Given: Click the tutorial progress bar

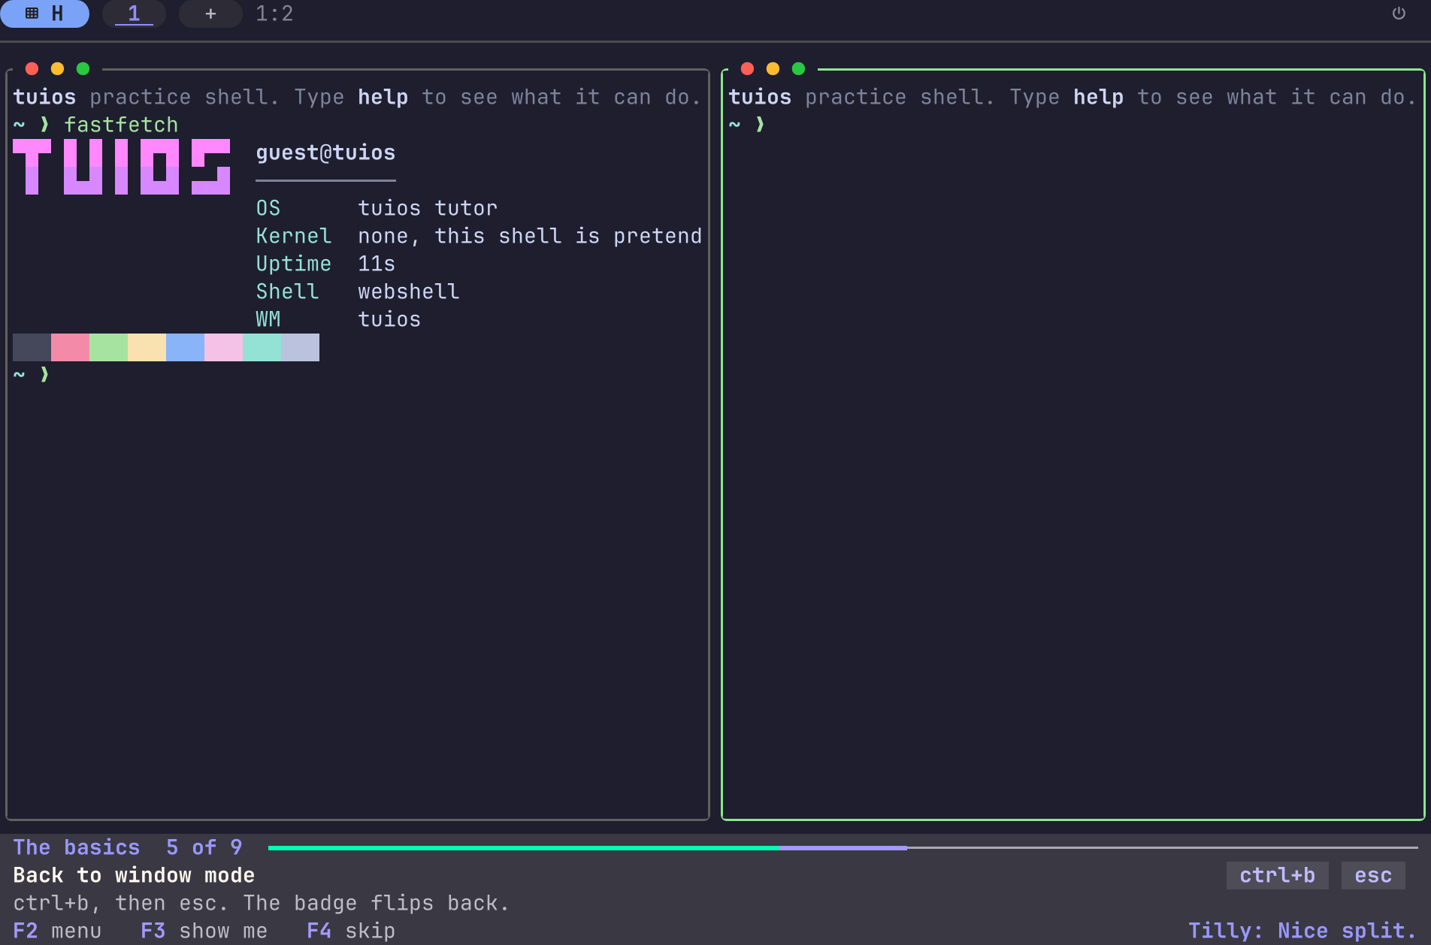Looking at the screenshot, I should (843, 847).
